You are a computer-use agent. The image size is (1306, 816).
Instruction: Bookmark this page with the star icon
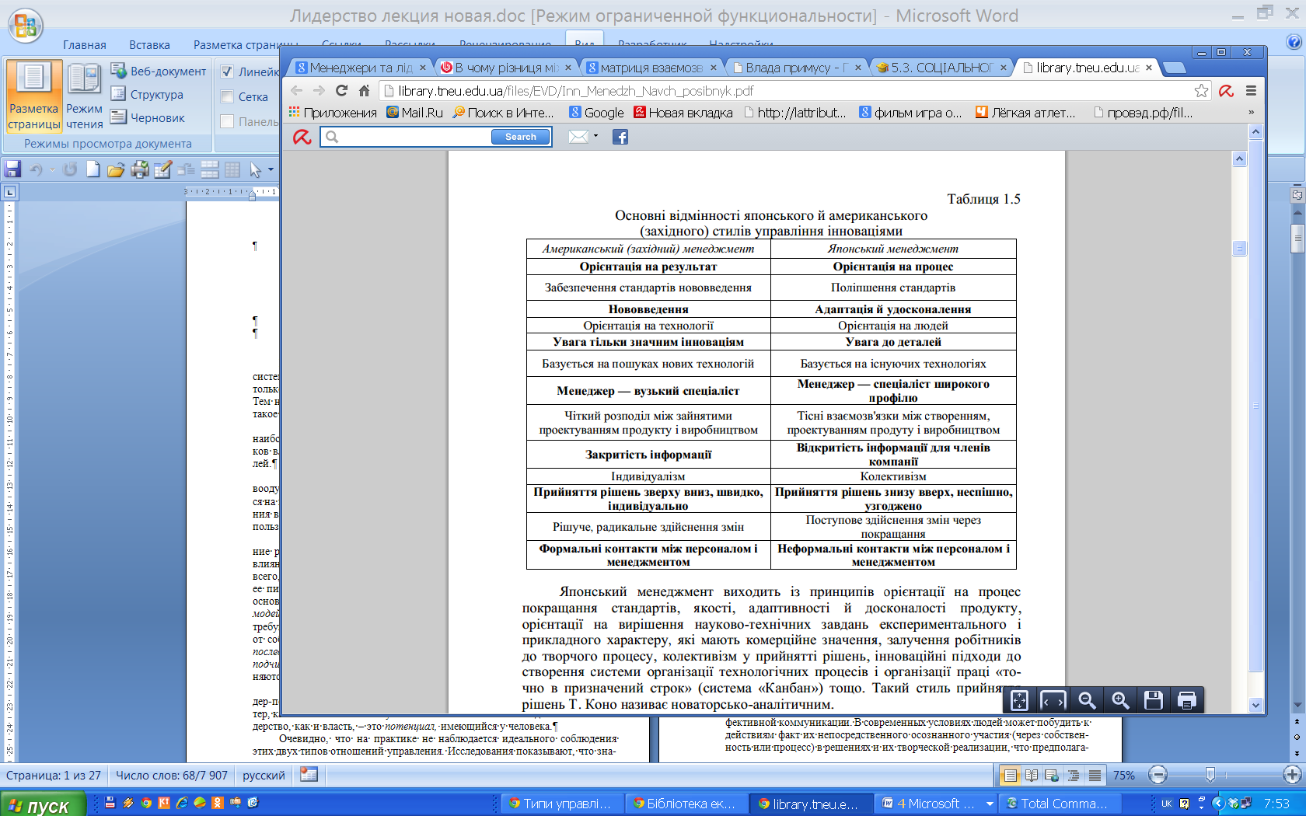tap(1201, 91)
